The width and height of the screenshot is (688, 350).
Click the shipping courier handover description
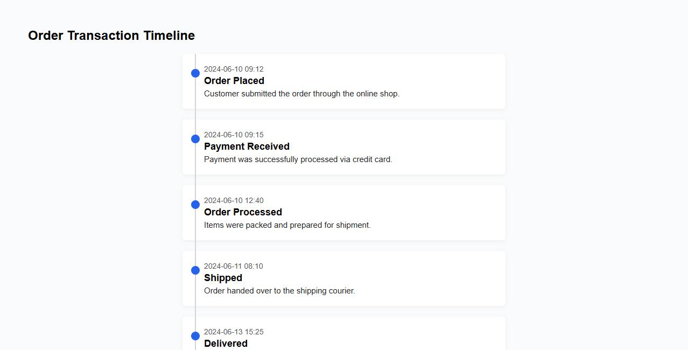279,291
